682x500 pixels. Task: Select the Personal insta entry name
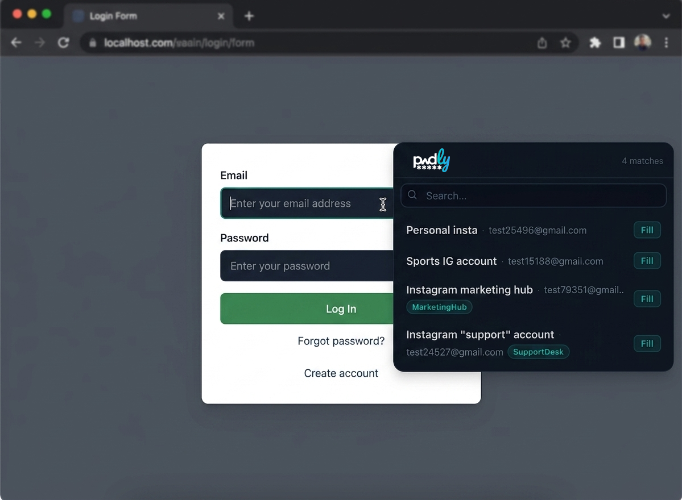pyautogui.click(x=442, y=230)
